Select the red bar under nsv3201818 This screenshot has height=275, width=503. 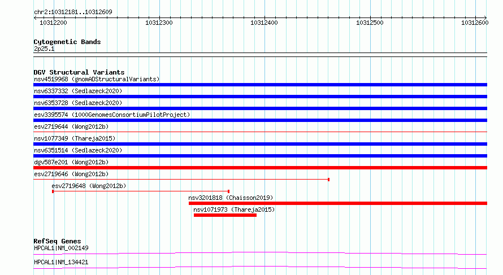pos(338,203)
